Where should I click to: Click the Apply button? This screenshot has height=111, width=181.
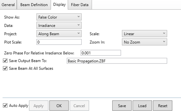point(38,106)
